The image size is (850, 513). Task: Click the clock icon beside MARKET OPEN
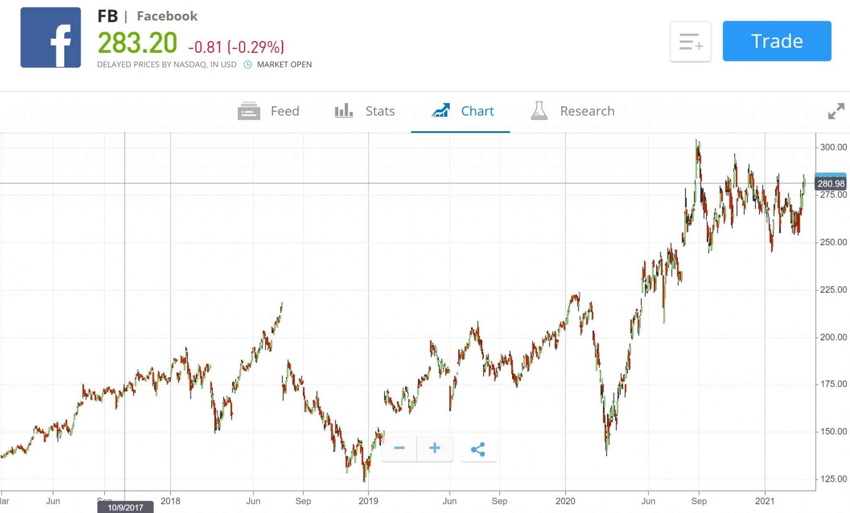pos(247,65)
